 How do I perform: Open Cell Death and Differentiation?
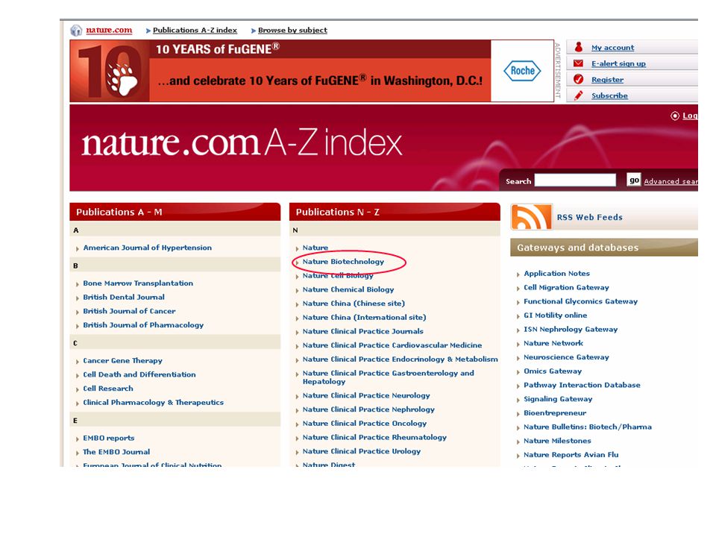[139, 374]
